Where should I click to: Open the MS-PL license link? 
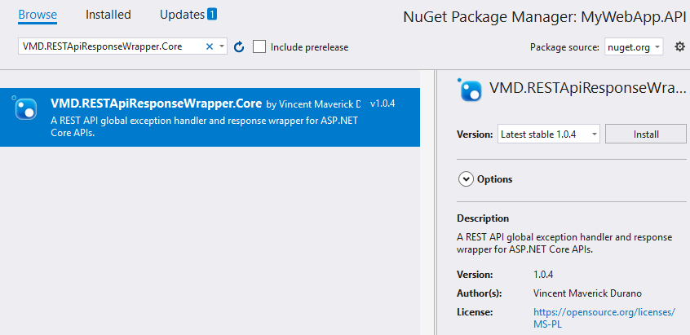604,319
